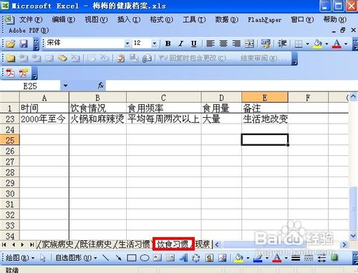Click Merge and Center icon
This screenshot has height=273, width=358.
pyautogui.click(x=249, y=44)
